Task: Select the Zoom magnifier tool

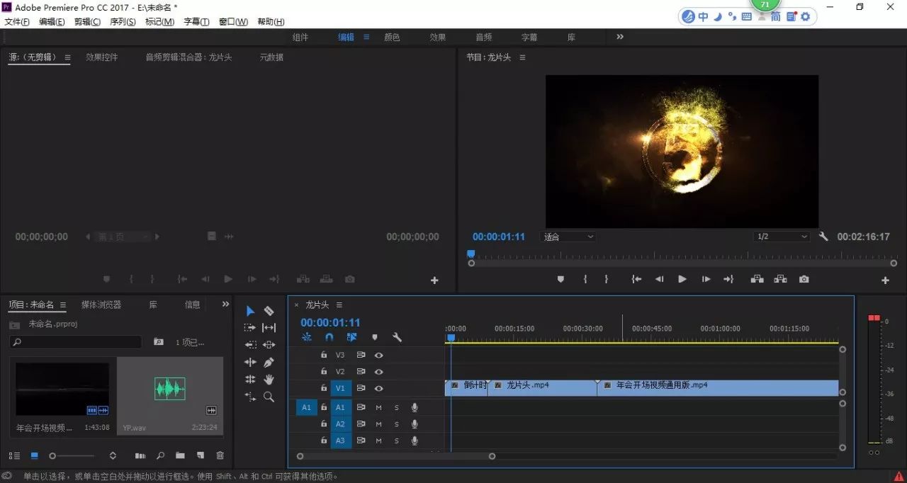Action: [x=269, y=397]
